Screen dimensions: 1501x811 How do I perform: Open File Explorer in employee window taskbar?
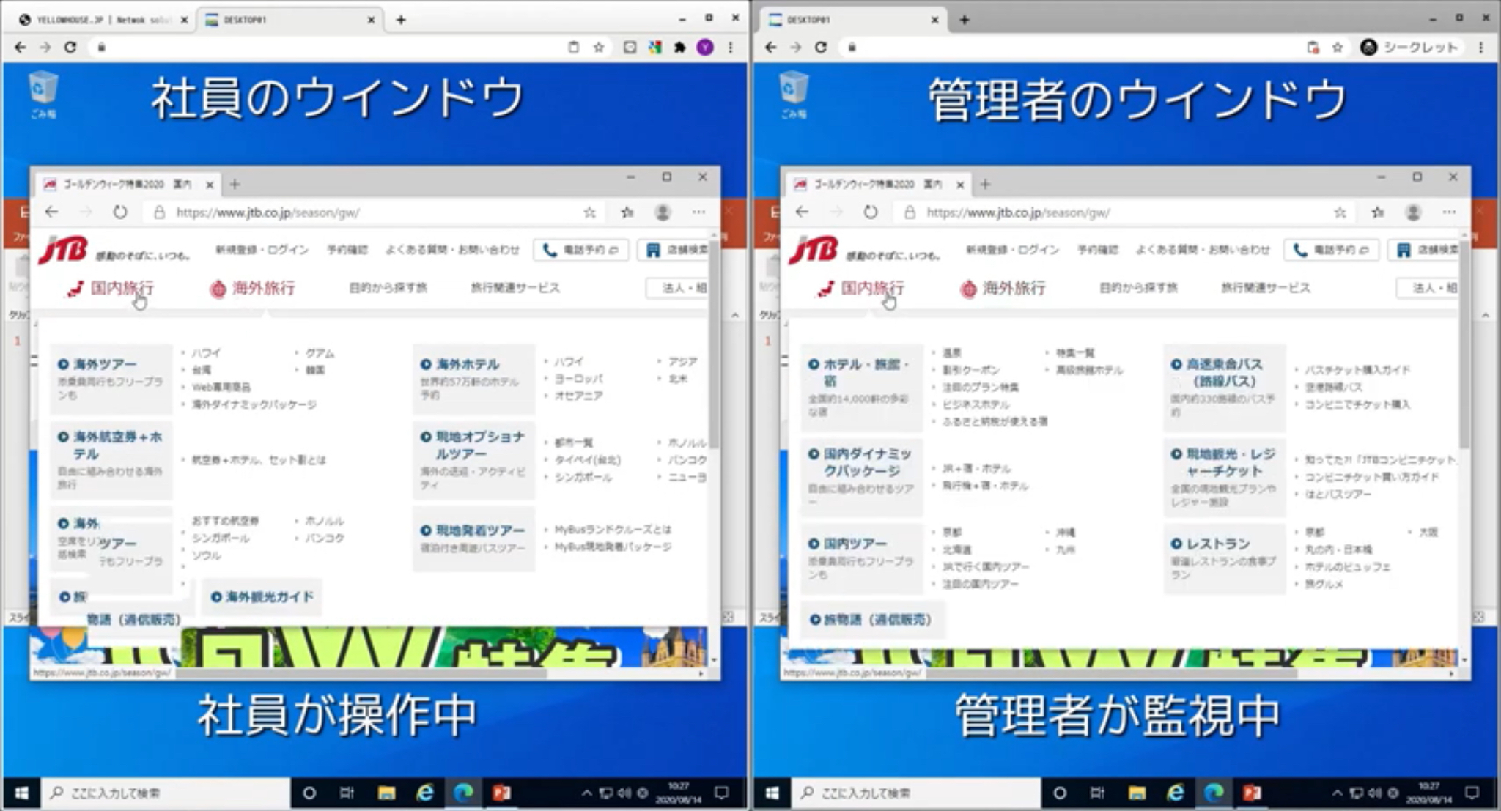coord(386,793)
